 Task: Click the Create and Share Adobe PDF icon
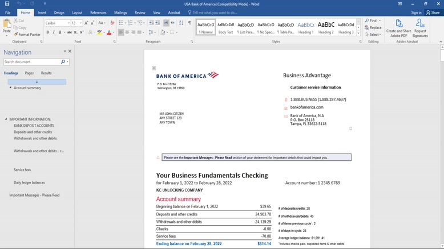click(x=398, y=28)
